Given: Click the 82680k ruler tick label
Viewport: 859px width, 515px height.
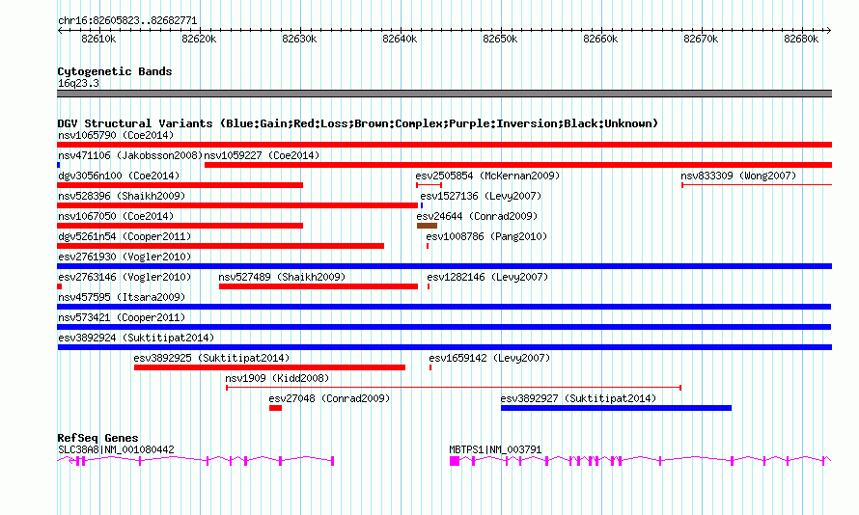Looking at the screenshot, I should [801, 39].
